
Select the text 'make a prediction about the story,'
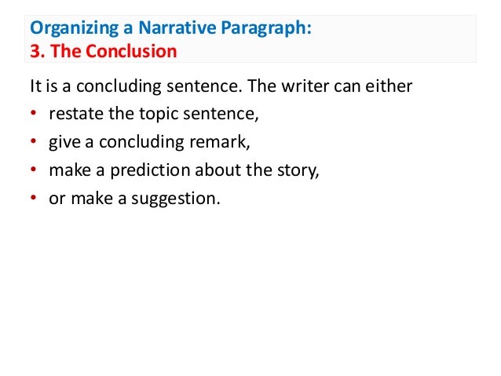click(x=184, y=170)
